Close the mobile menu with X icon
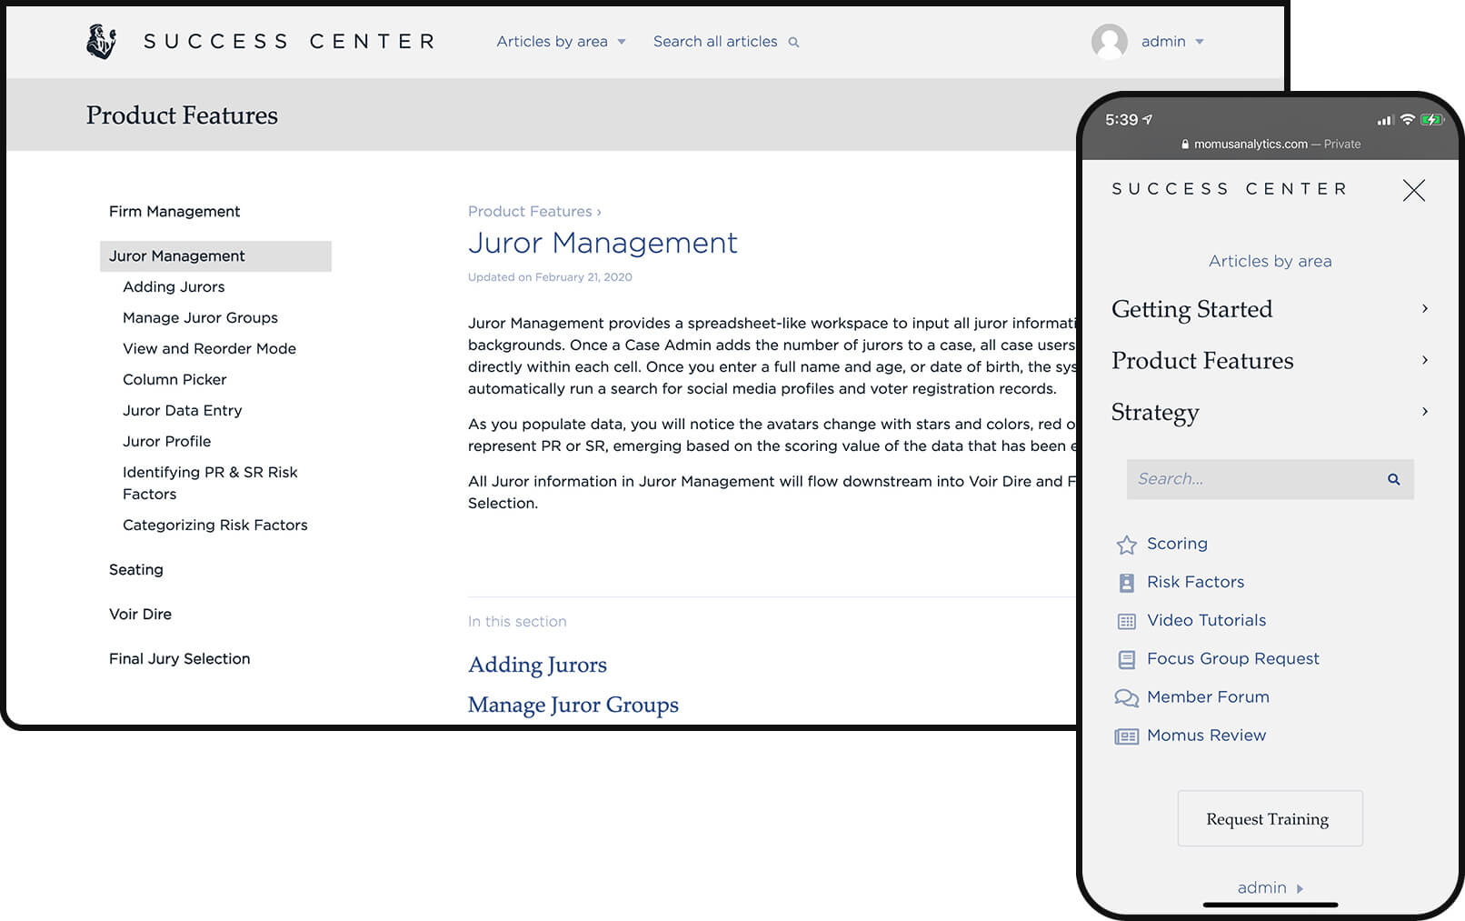1465x921 pixels. point(1413,190)
